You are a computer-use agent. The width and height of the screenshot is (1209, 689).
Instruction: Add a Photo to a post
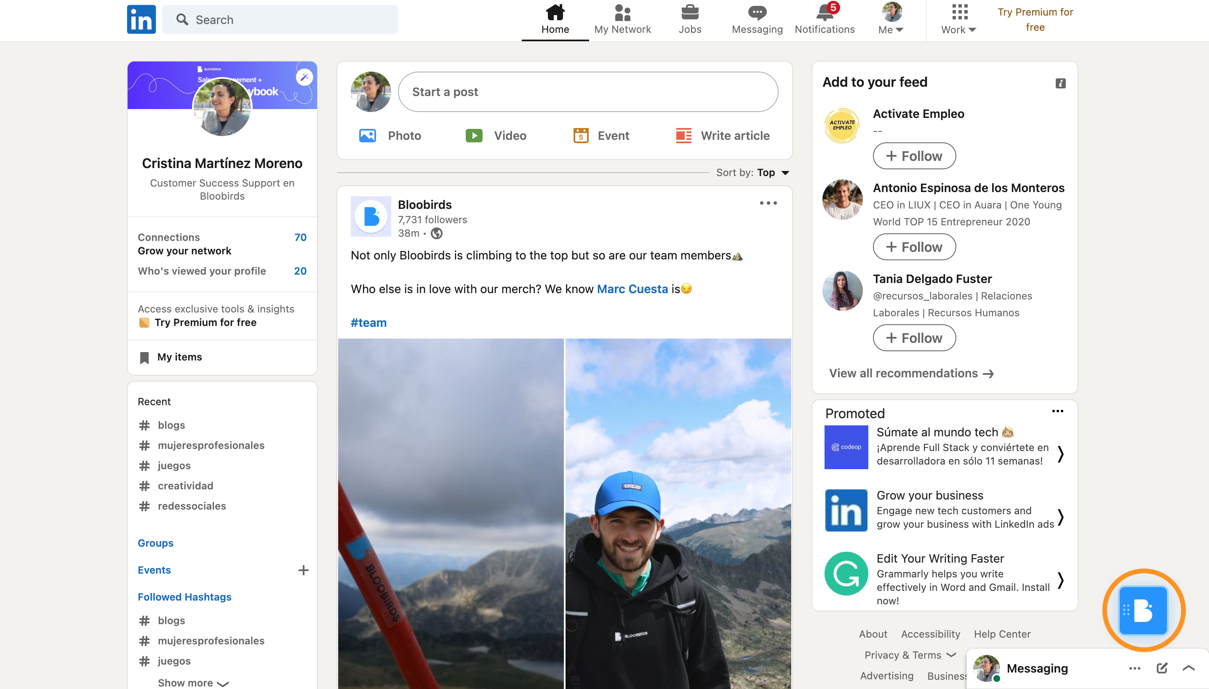pyautogui.click(x=390, y=136)
